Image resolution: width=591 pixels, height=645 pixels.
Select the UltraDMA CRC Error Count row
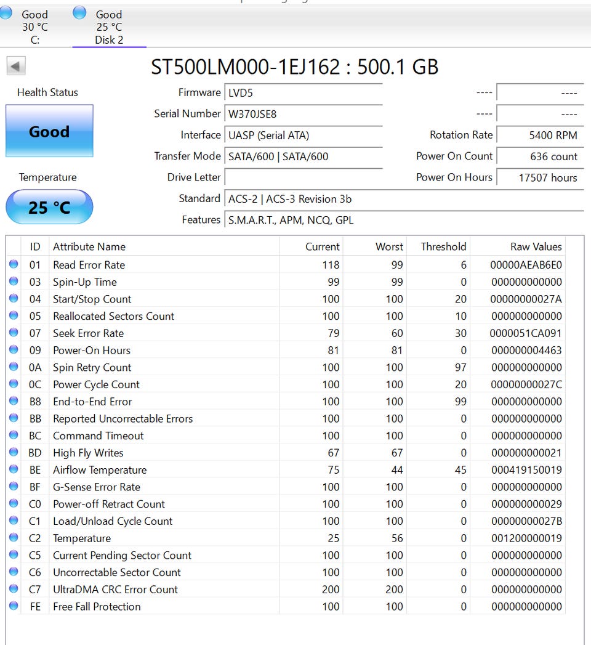tap(286, 589)
